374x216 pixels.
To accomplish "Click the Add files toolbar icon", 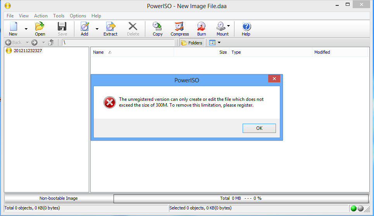I will [84, 29].
